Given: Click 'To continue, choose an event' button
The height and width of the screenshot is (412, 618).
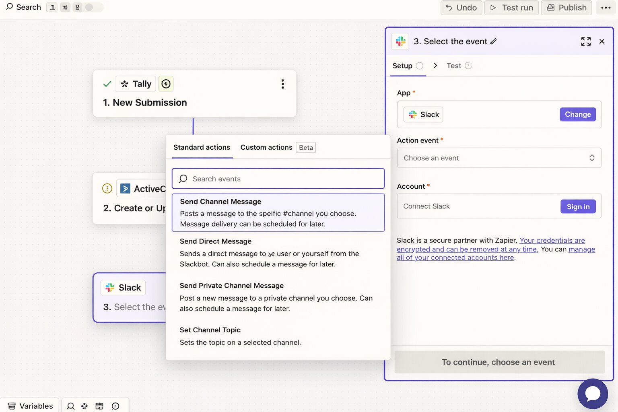Looking at the screenshot, I should 500,362.
